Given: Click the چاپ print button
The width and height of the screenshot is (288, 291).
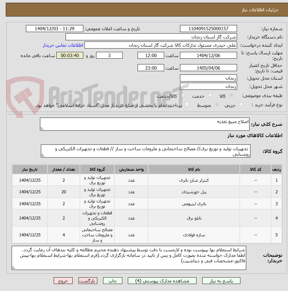Looking at the screenshot, I should point(113,281).
